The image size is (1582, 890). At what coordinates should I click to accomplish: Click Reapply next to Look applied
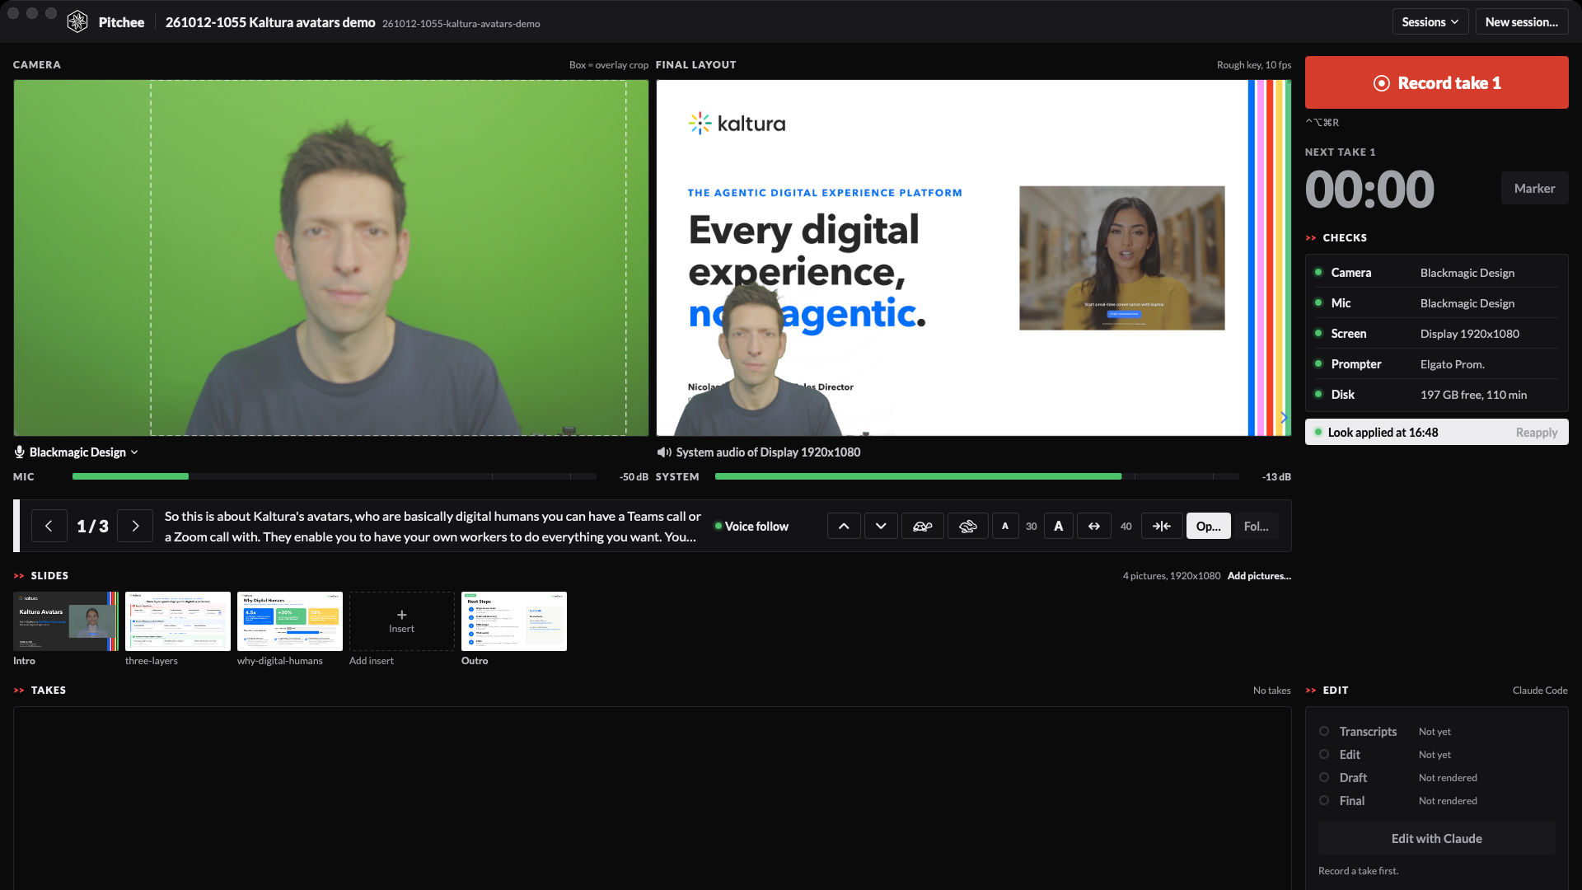pyautogui.click(x=1536, y=432)
